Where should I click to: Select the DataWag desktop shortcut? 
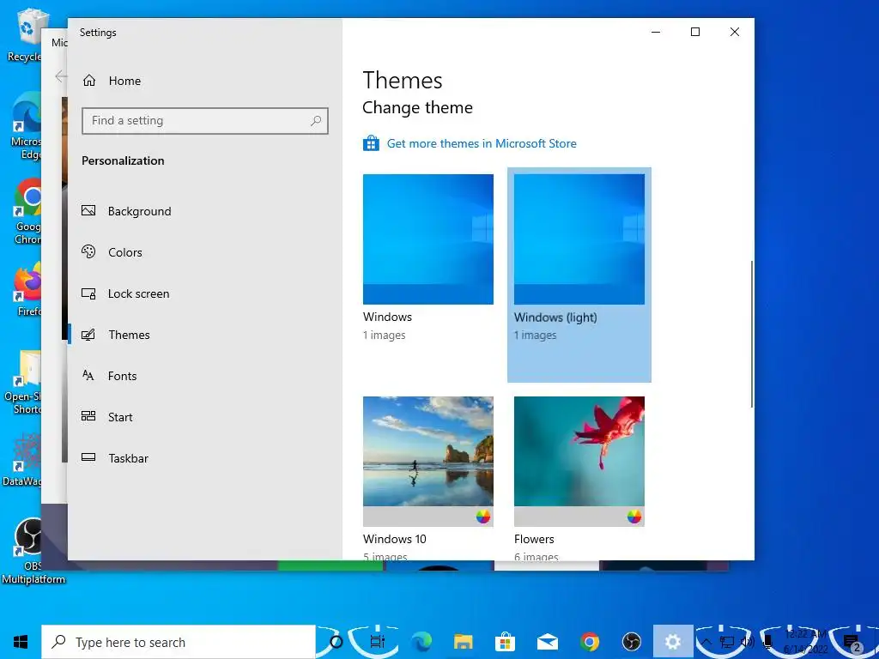click(x=22, y=460)
